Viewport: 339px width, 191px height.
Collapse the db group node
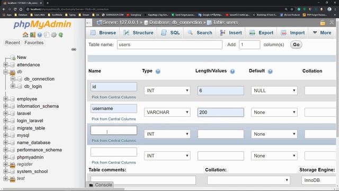(6, 72)
